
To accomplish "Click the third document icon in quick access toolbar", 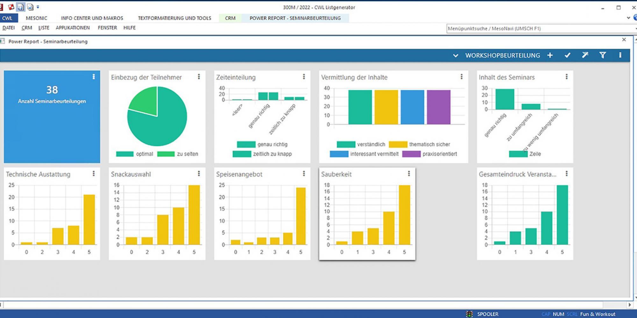I will tap(30, 7).
